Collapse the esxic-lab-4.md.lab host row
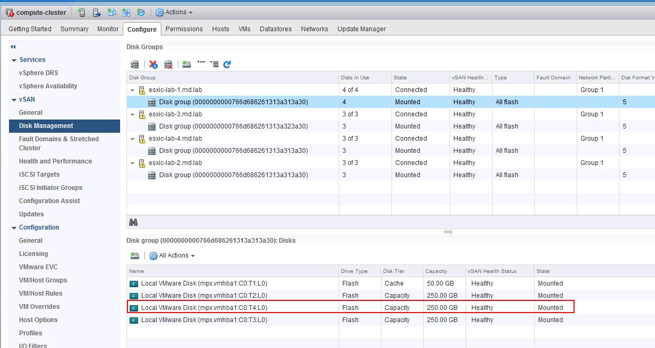Viewport: 655px width, 348px height. pyautogui.click(x=133, y=139)
